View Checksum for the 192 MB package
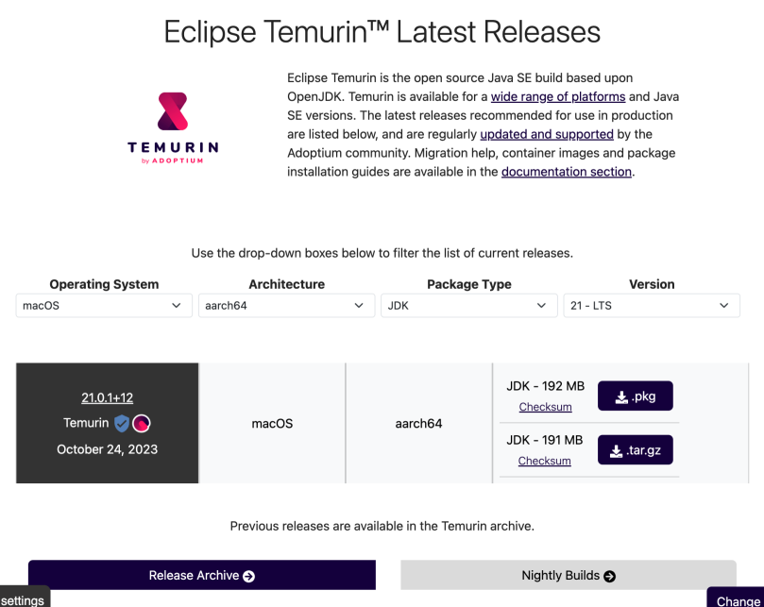This screenshot has width=764, height=607. (545, 407)
